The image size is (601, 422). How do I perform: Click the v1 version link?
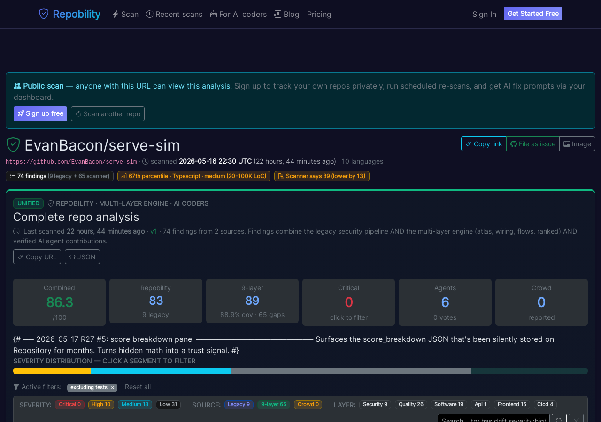(154, 231)
